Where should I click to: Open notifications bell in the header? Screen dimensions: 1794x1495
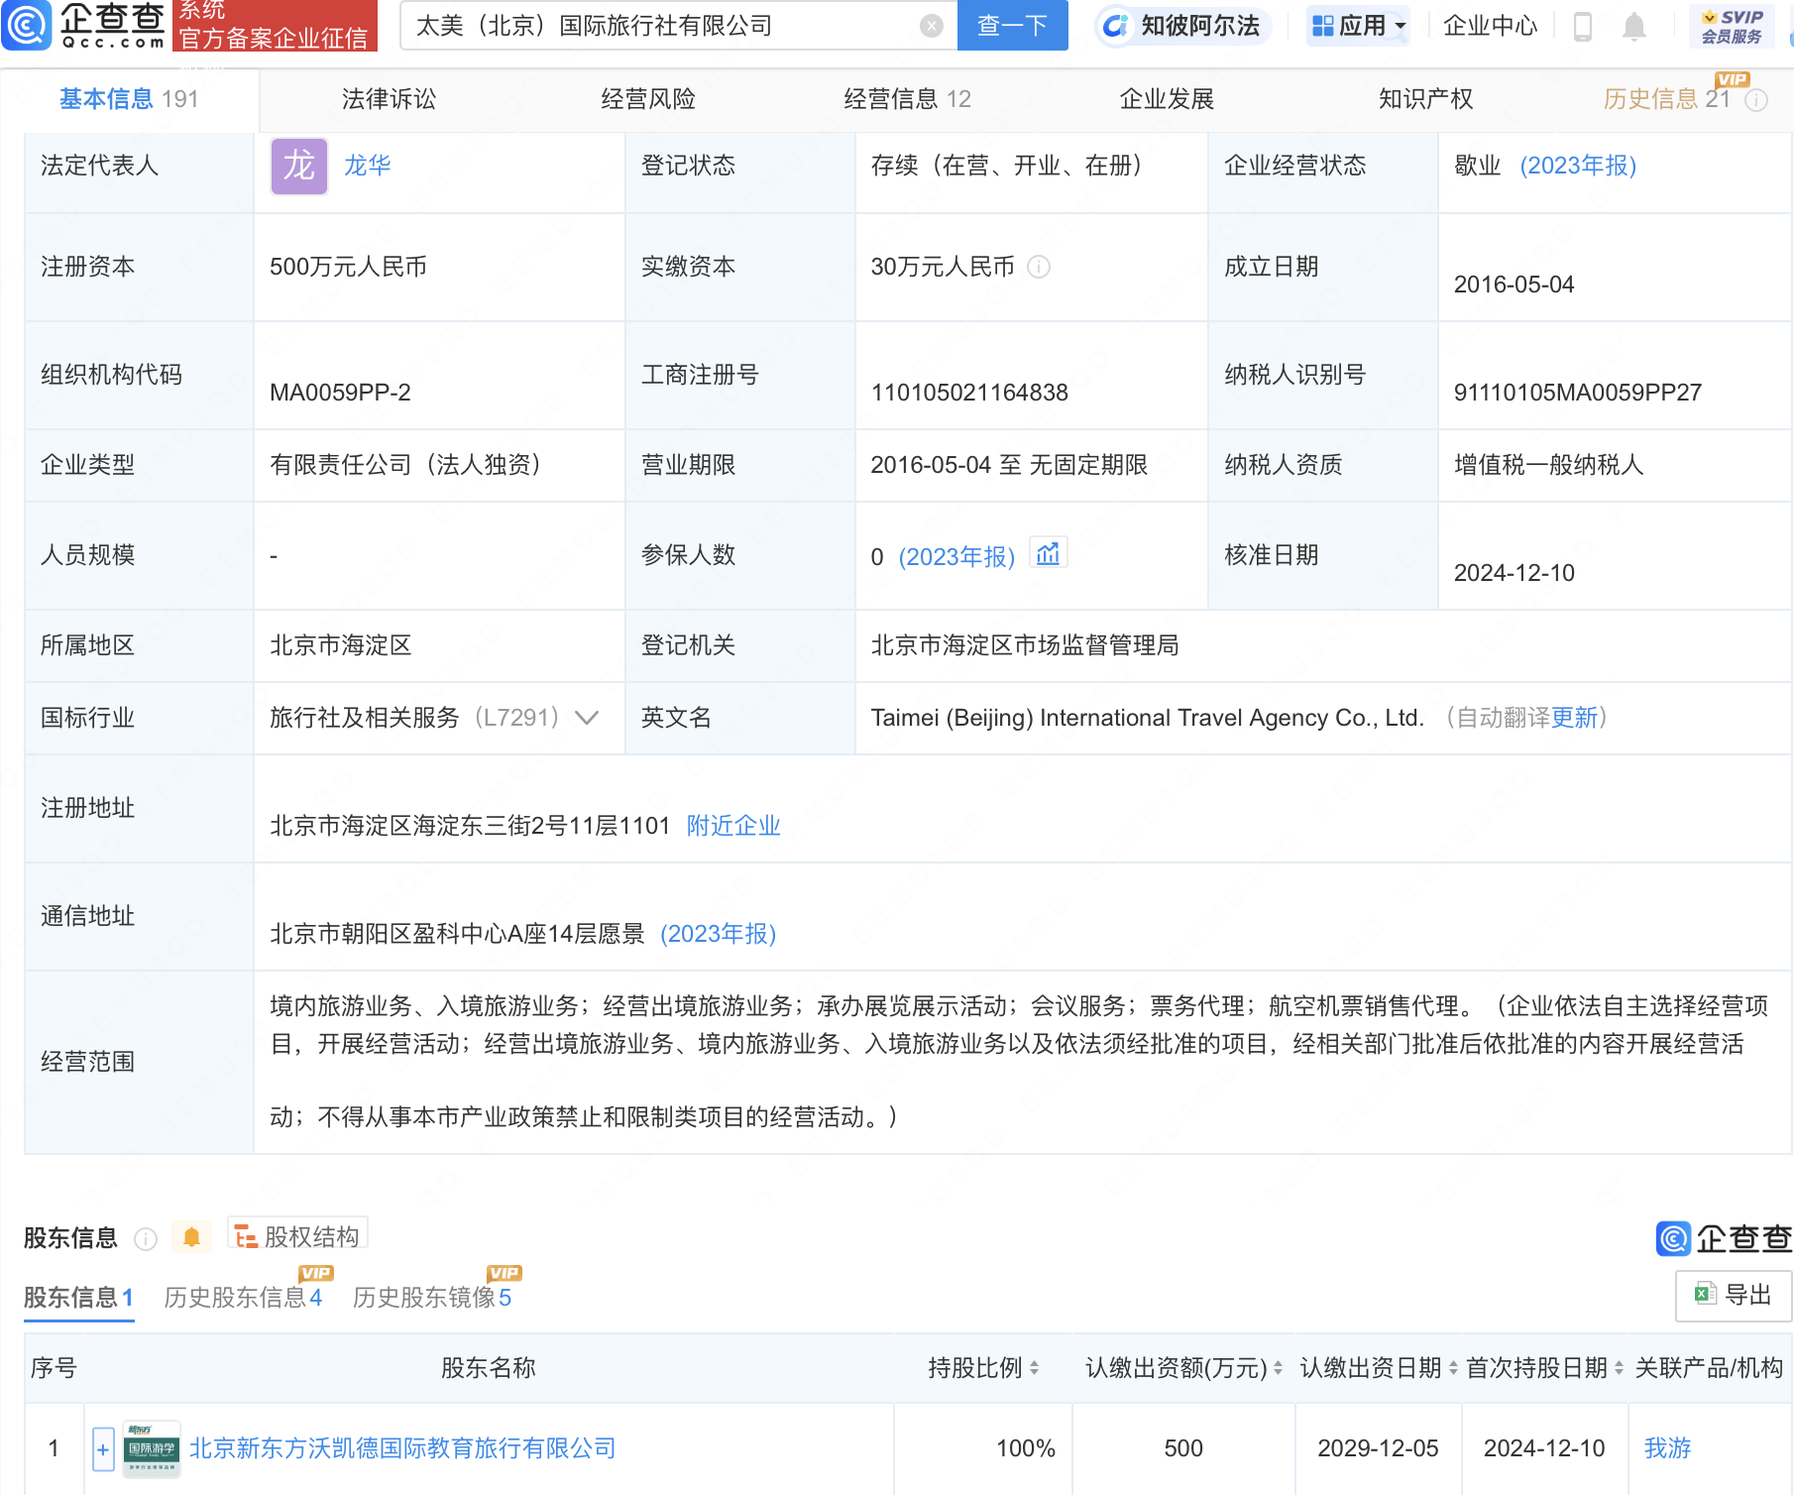[x=1634, y=26]
